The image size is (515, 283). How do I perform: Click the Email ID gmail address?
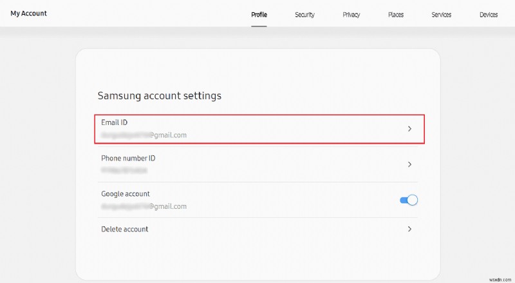[144, 135]
